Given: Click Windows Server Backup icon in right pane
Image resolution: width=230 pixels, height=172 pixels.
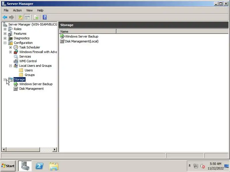Looking at the screenshot, I should (x=62, y=36).
